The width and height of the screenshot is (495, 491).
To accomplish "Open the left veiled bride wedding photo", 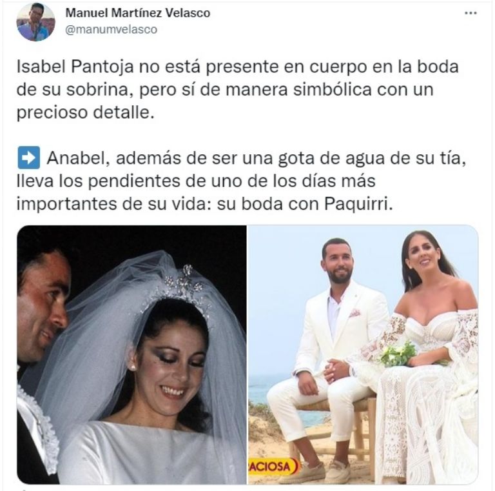I will click(x=131, y=354).
